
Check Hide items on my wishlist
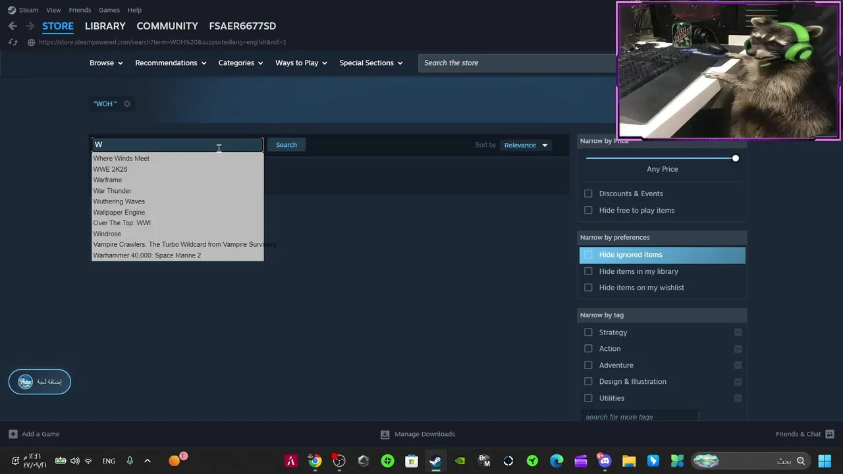[588, 288]
